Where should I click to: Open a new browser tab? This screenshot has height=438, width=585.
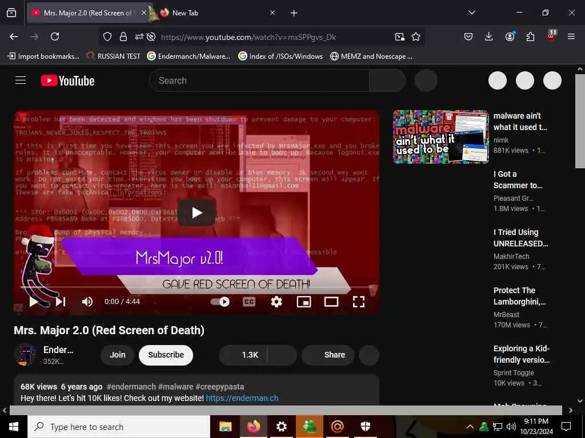pos(294,13)
